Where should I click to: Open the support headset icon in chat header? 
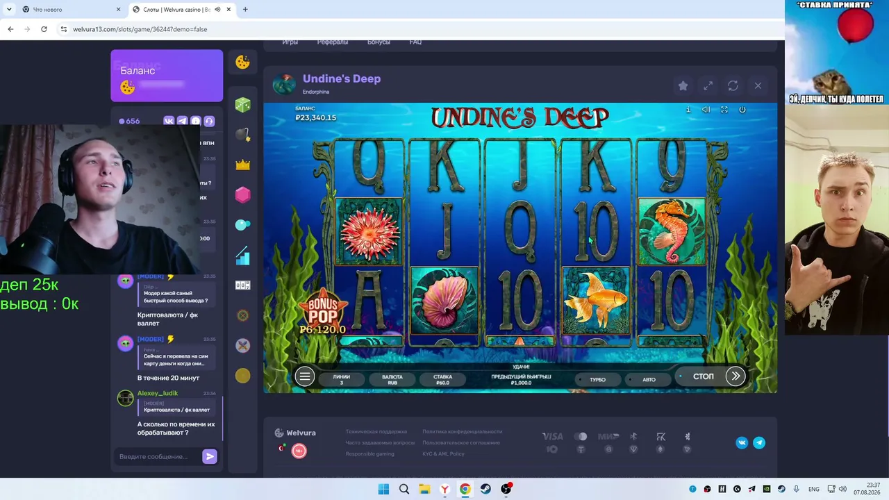209,121
